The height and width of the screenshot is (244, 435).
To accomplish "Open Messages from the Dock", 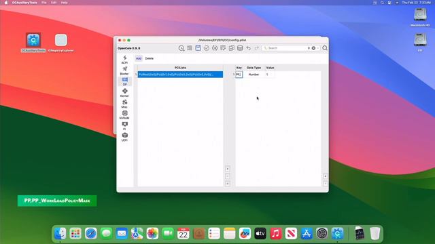I will click(x=106, y=234).
